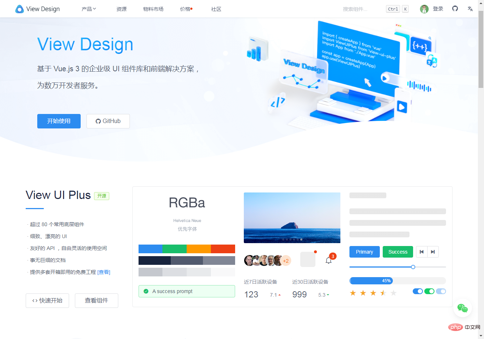Click the 45% progress bar
The height and width of the screenshot is (339, 484).
398,281
